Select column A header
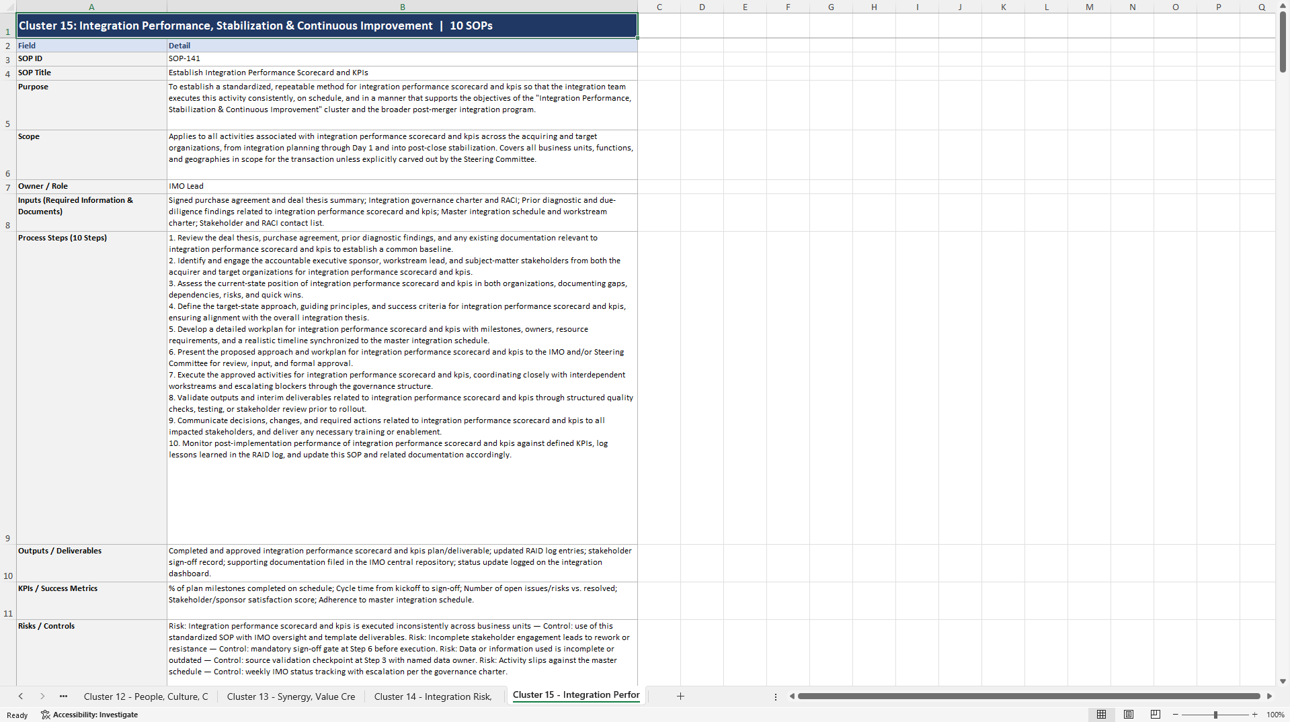Image resolution: width=1290 pixels, height=722 pixels. click(91, 7)
